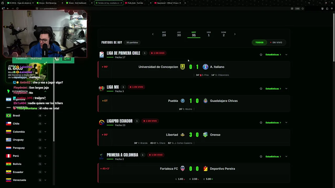335x188 pixels.
Task: Go to next dates with right arrow
Action: coord(235,34)
